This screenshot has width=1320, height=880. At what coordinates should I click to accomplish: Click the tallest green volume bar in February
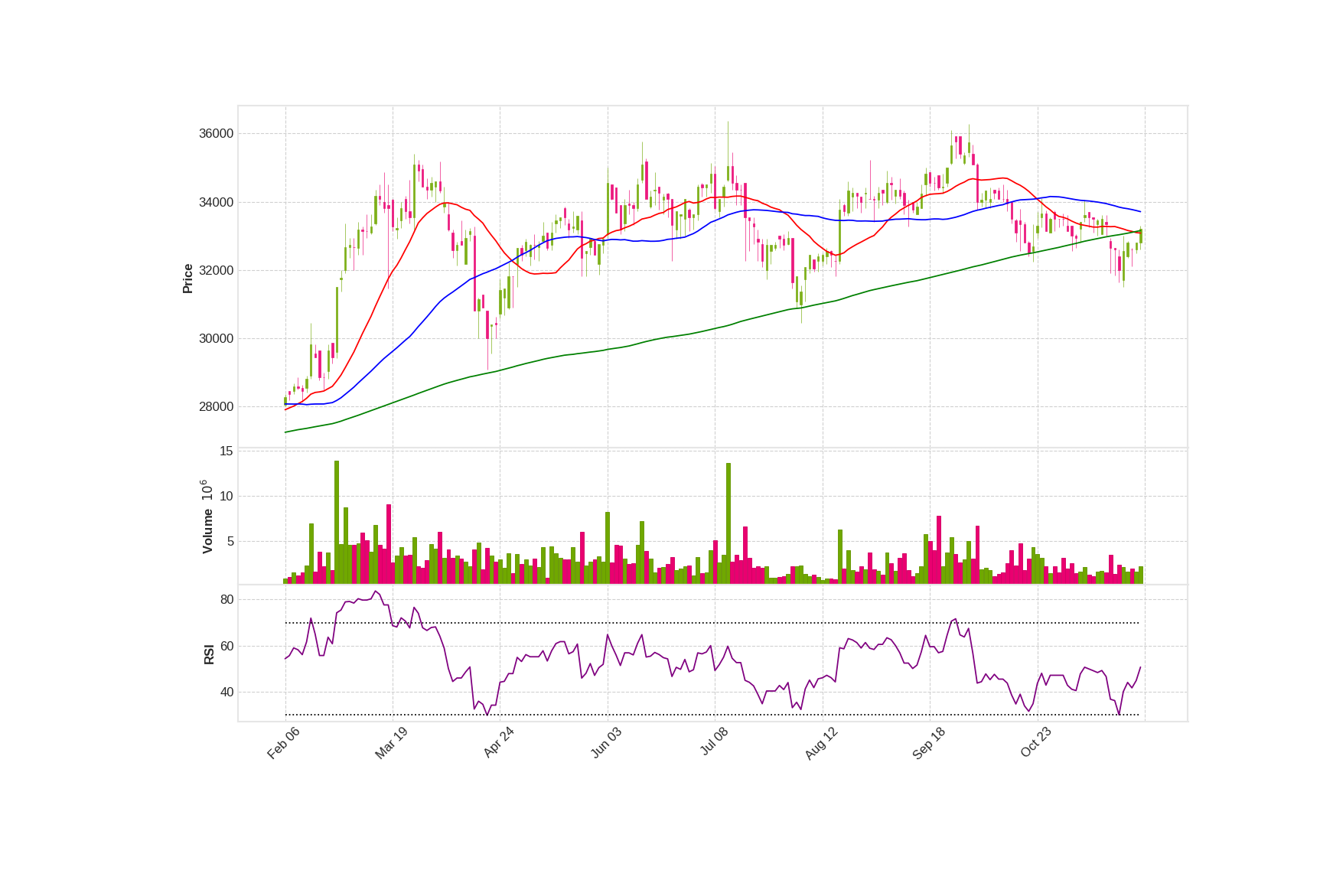click(x=337, y=522)
